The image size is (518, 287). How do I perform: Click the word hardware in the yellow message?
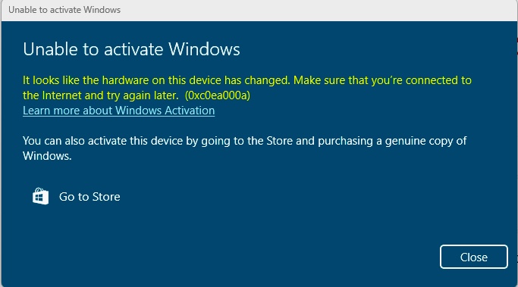(125, 80)
